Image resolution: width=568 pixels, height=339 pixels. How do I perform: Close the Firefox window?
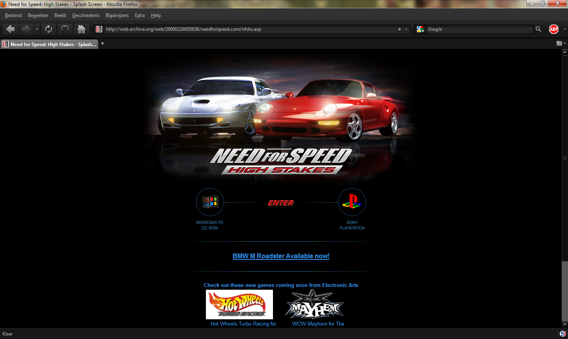pos(558,4)
